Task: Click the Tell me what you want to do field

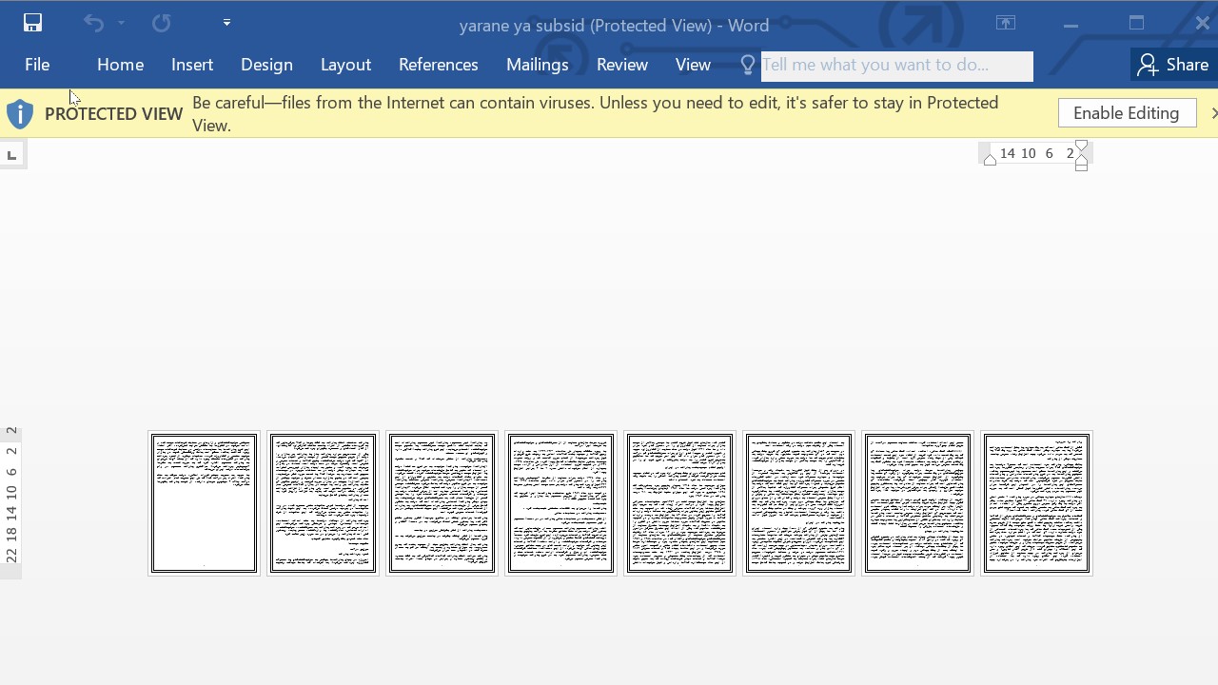Action: coord(896,66)
